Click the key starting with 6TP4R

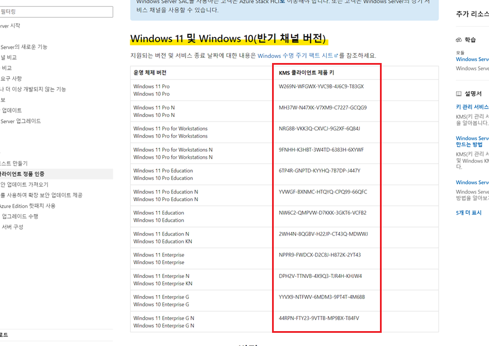(x=320, y=171)
